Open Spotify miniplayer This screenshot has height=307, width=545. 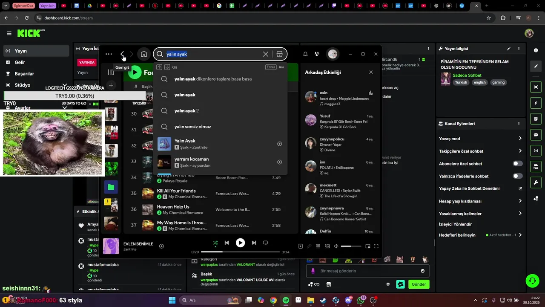point(368,246)
